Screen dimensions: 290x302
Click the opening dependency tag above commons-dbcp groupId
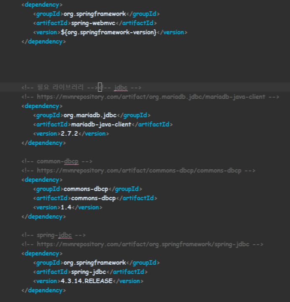(x=42, y=180)
